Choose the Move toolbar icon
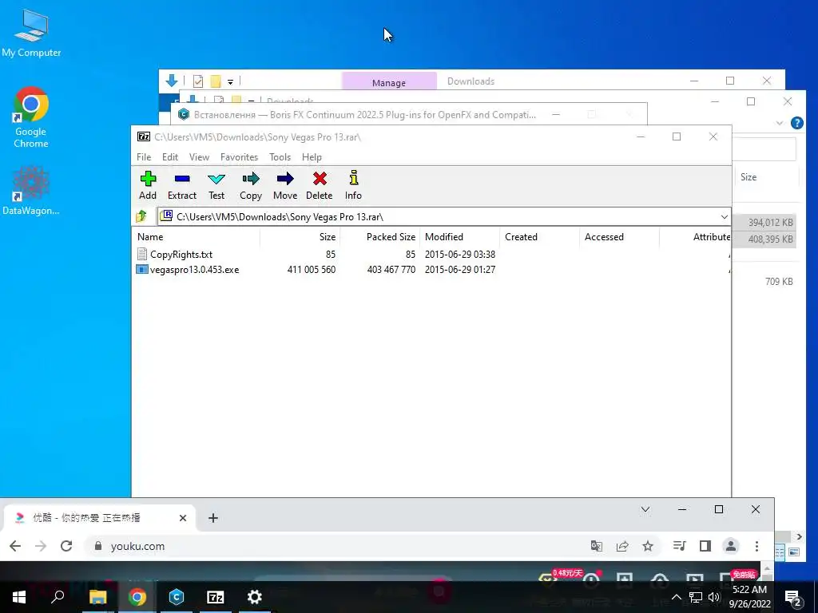This screenshot has height=613, width=818. (x=285, y=185)
